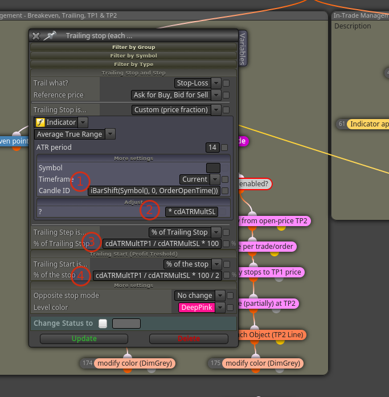389x397 pixels.
Task: Open the Average True Range dropdown
Action: pyautogui.click(x=75, y=134)
